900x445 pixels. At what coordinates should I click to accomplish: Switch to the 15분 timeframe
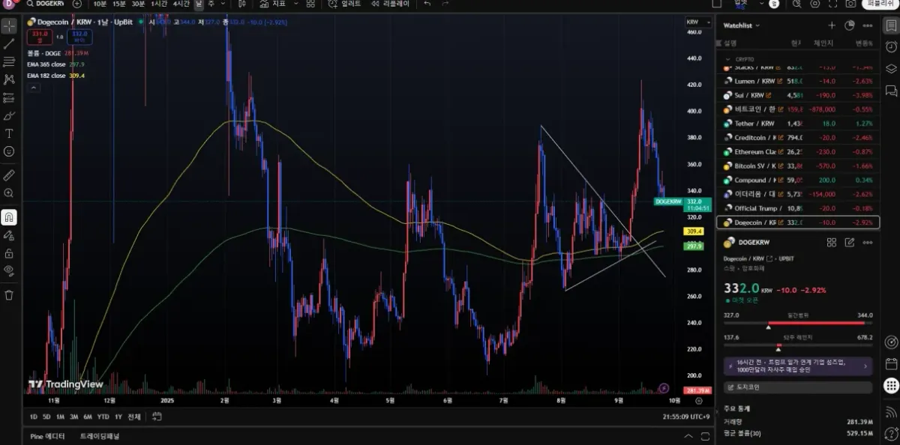coord(119,4)
